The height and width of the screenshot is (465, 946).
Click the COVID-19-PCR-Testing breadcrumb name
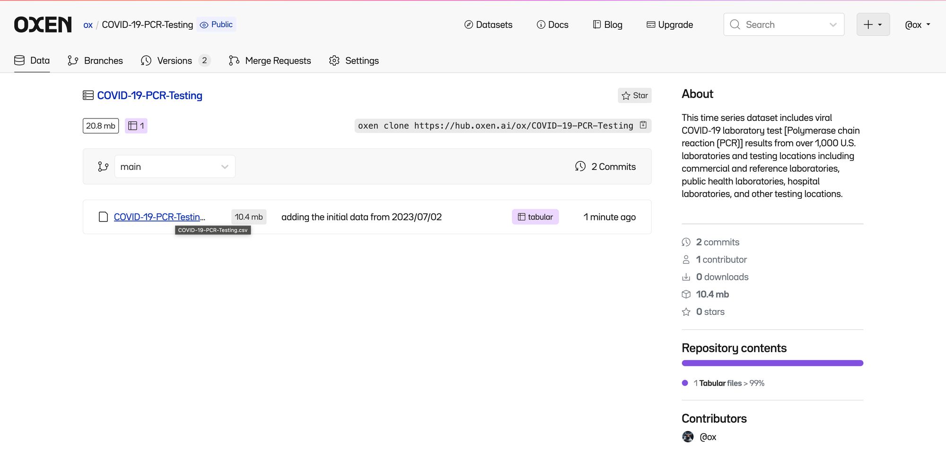(148, 25)
